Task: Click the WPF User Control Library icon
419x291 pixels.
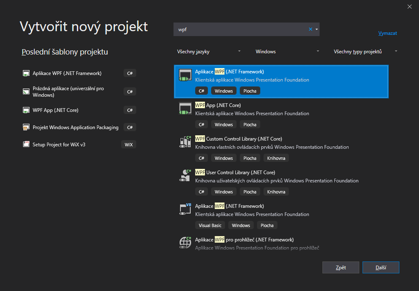Action: click(185, 175)
